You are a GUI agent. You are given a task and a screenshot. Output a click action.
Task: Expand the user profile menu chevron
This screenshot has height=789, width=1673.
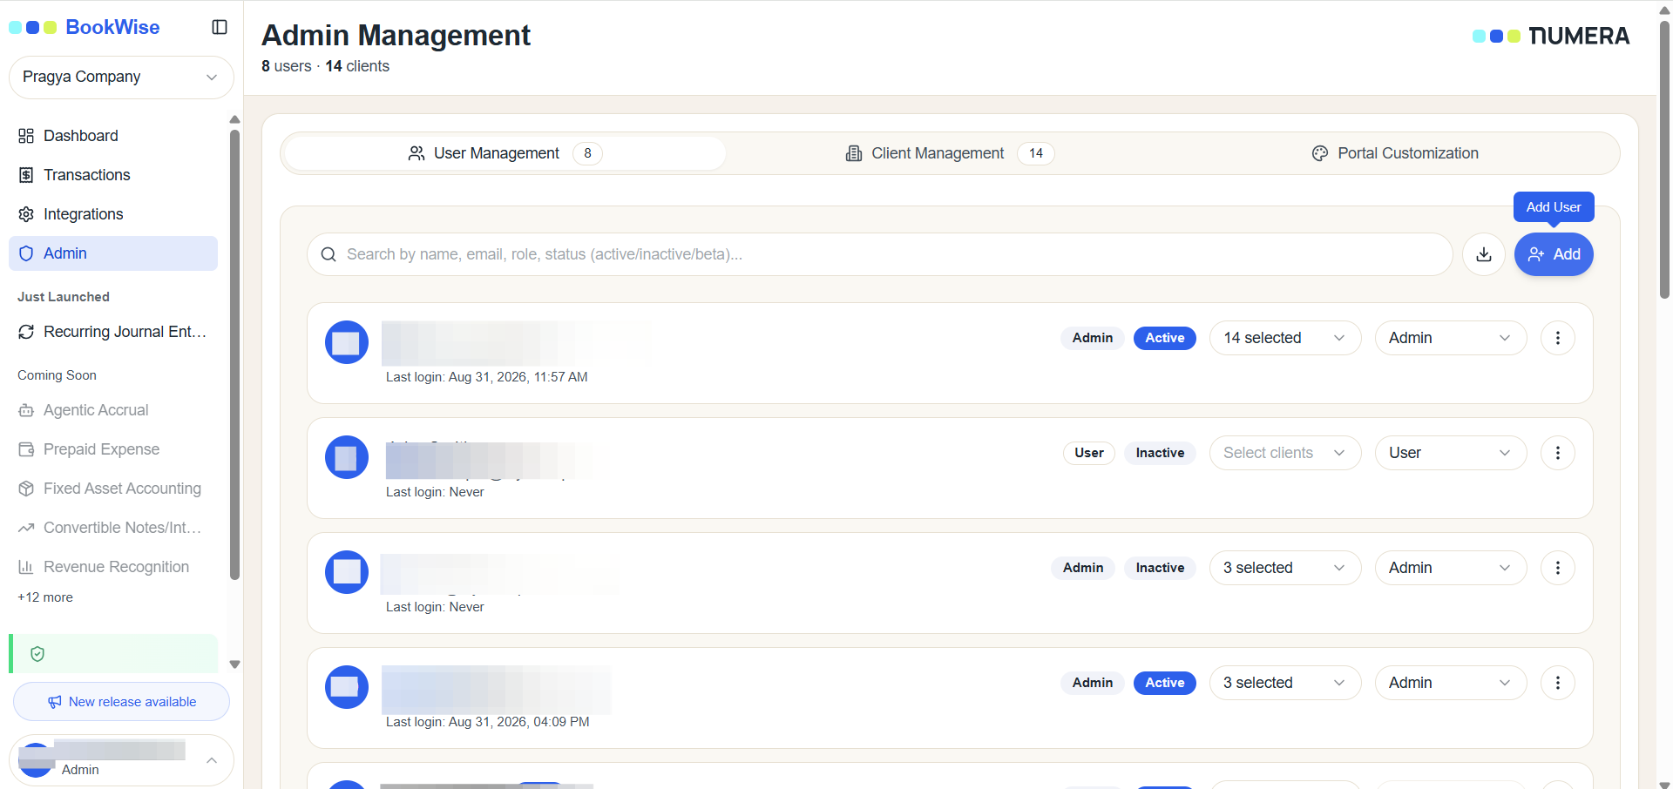tap(212, 760)
